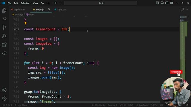
Task: Click Live Share in the status bar
Action: point(21,105)
